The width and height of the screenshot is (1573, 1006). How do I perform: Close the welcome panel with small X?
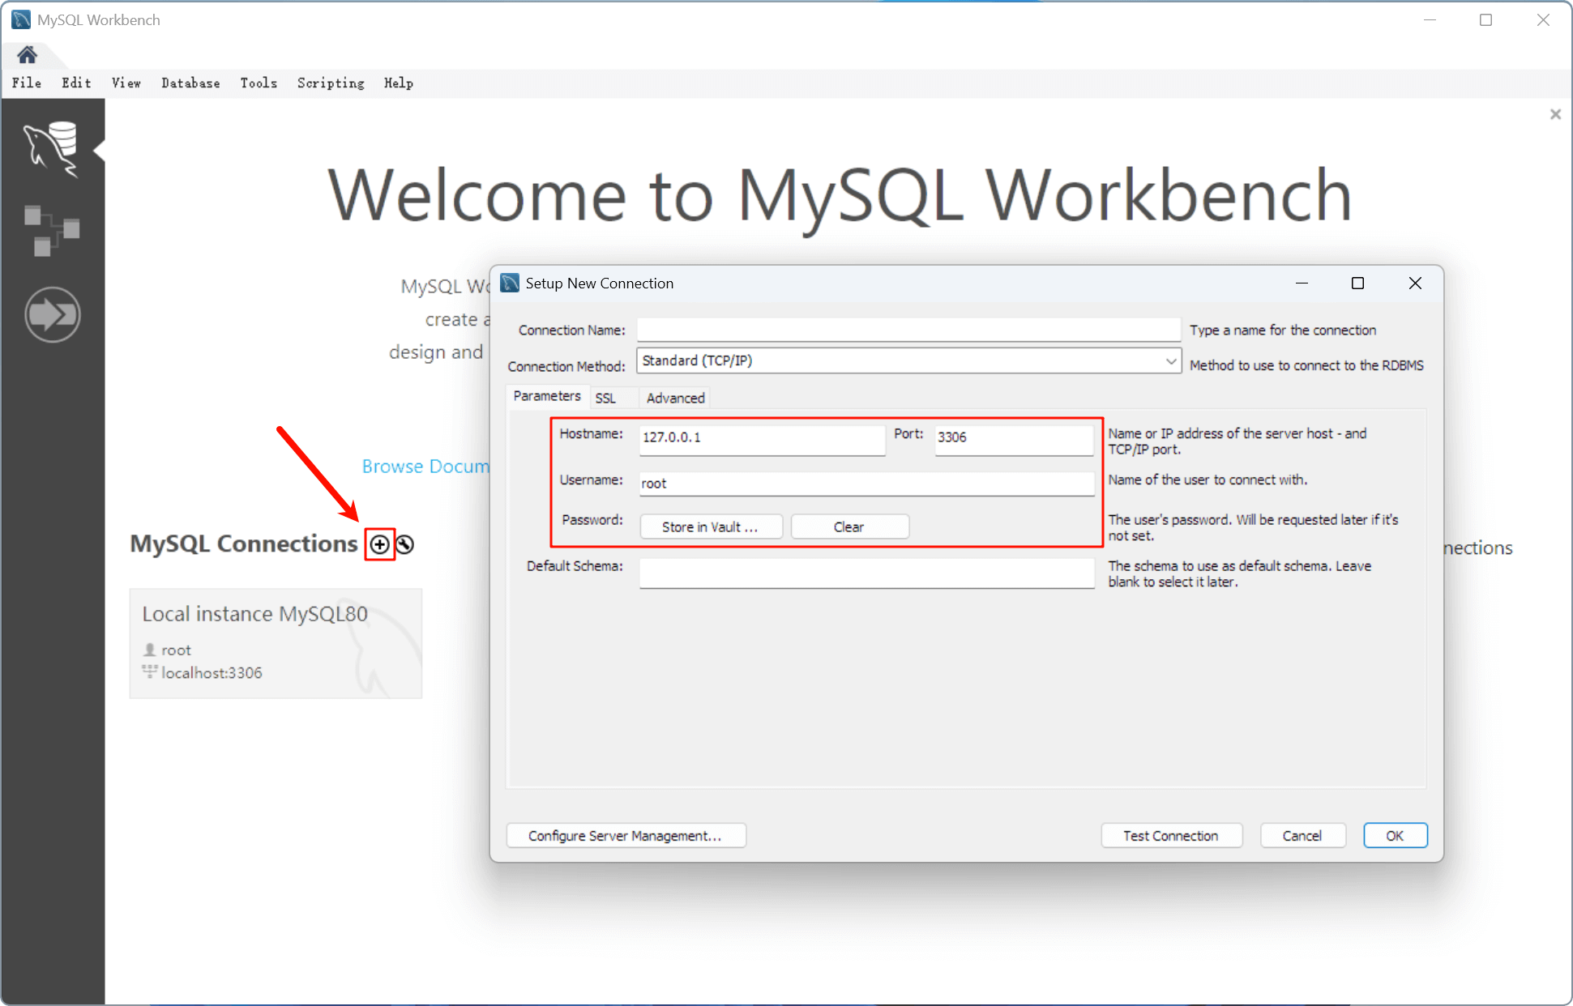(1555, 114)
